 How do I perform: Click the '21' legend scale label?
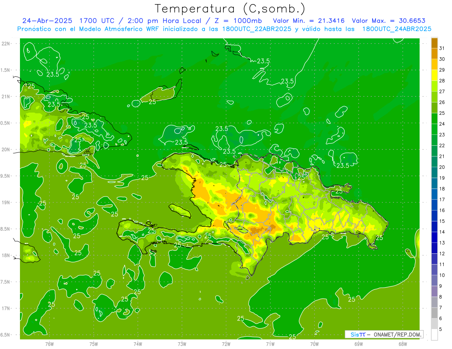[x=442, y=156]
